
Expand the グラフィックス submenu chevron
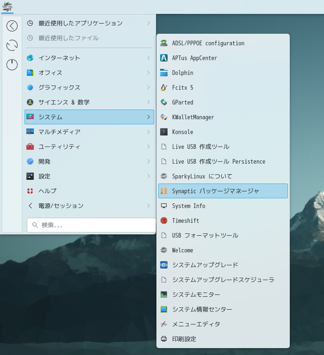[149, 87]
